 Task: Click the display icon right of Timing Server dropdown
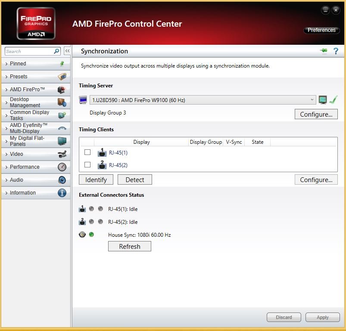click(x=323, y=100)
